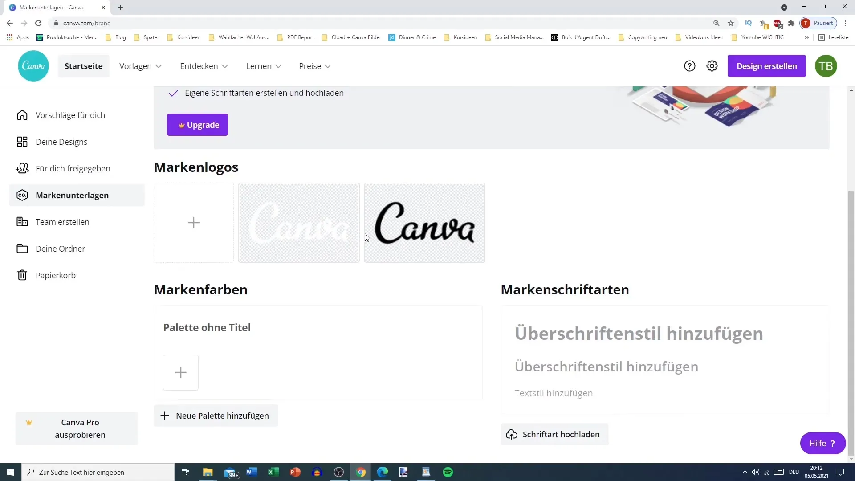Open PowerPoint from the taskbar
855x481 pixels.
click(295, 472)
